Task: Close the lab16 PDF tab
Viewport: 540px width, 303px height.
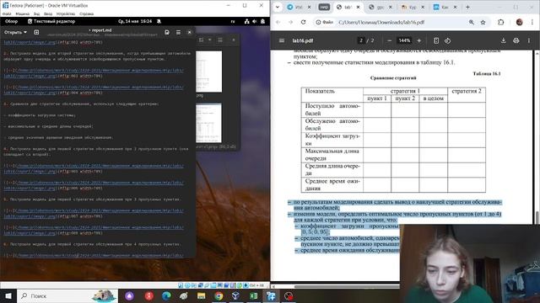Action: (x=358, y=7)
